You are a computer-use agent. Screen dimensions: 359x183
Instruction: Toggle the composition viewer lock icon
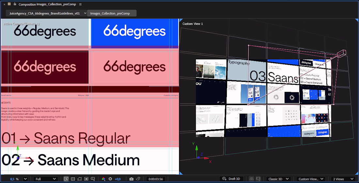click(15, 4)
